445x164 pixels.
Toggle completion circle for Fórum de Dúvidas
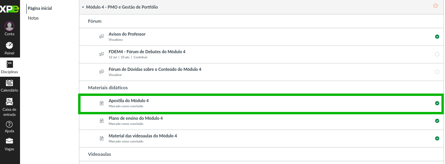click(x=437, y=72)
